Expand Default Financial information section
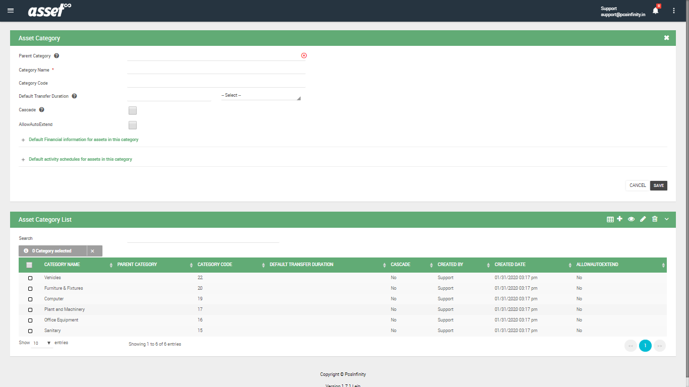 (83, 140)
